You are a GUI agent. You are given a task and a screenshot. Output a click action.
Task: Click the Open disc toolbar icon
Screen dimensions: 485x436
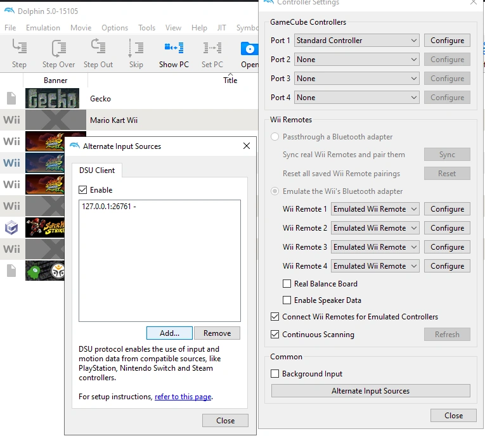tap(249, 49)
